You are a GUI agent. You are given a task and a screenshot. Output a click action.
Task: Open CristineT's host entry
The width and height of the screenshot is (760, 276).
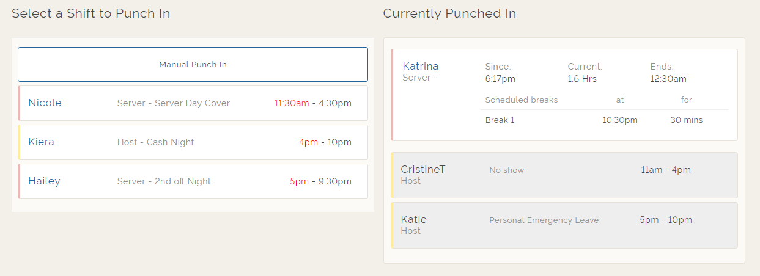(423, 170)
